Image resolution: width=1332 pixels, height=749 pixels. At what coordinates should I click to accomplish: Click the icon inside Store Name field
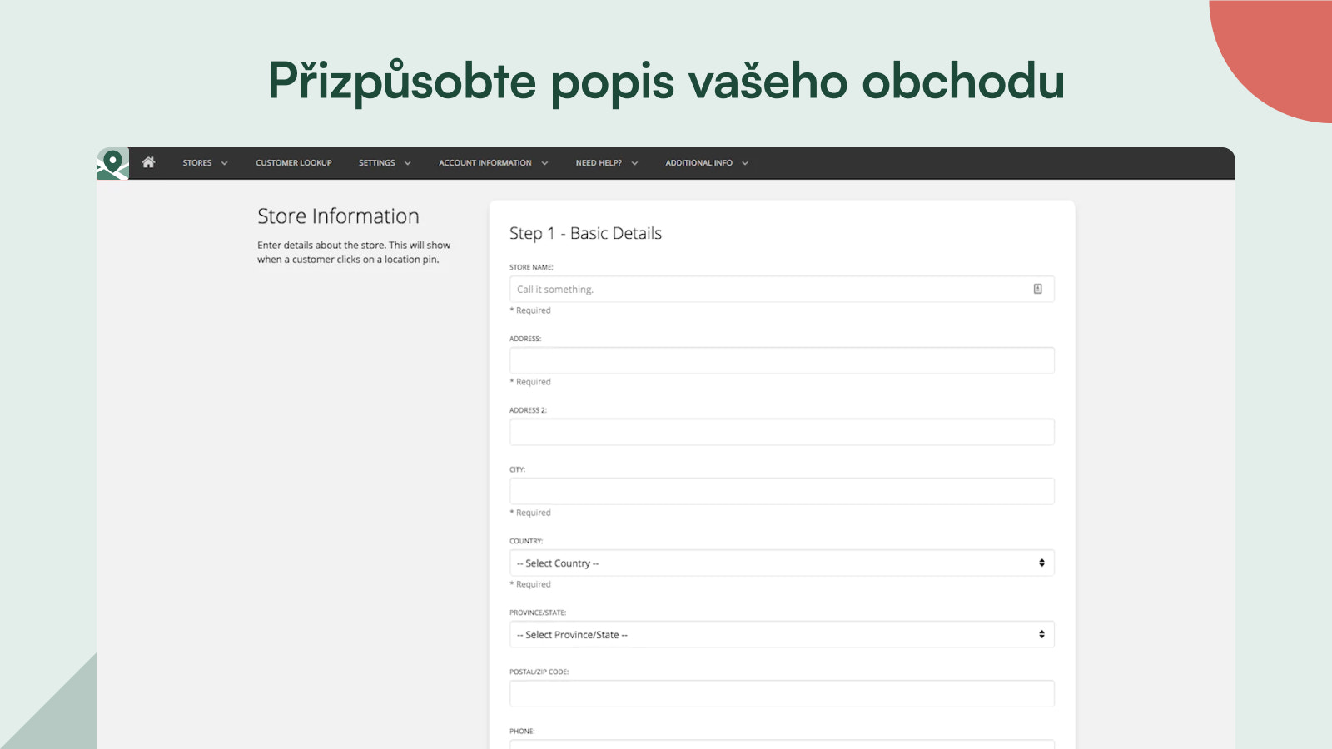click(x=1037, y=289)
